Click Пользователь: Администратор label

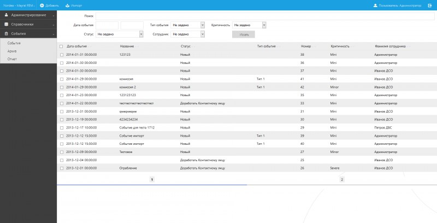400,5
